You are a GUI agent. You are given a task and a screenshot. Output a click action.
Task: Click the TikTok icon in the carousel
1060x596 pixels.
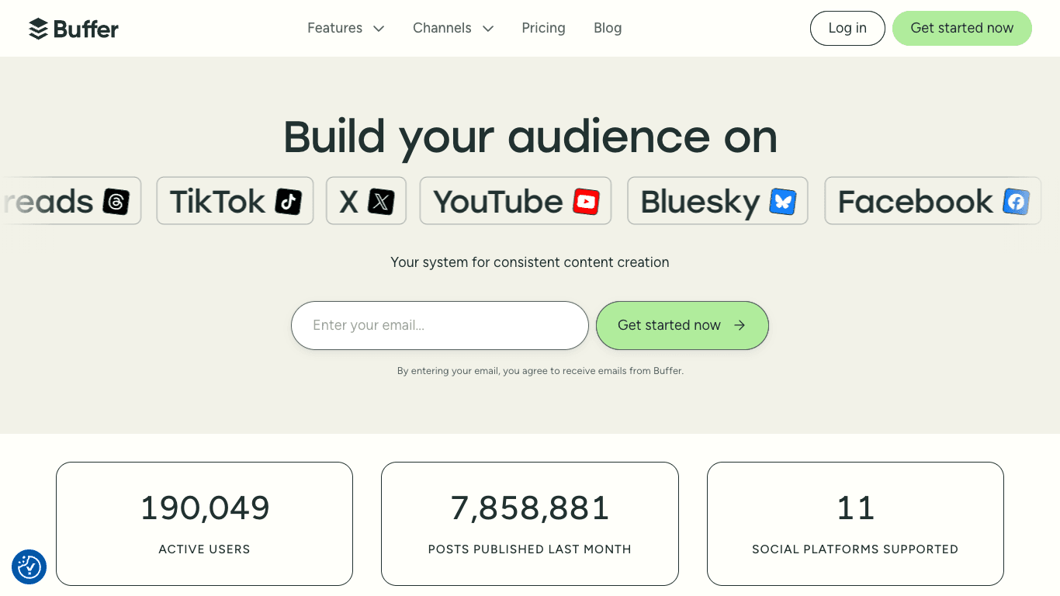point(289,202)
